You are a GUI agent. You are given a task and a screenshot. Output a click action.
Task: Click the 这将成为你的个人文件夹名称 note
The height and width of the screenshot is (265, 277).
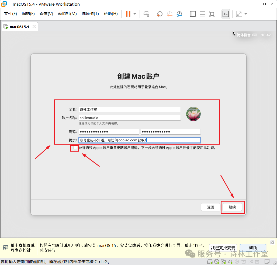(x=99, y=123)
